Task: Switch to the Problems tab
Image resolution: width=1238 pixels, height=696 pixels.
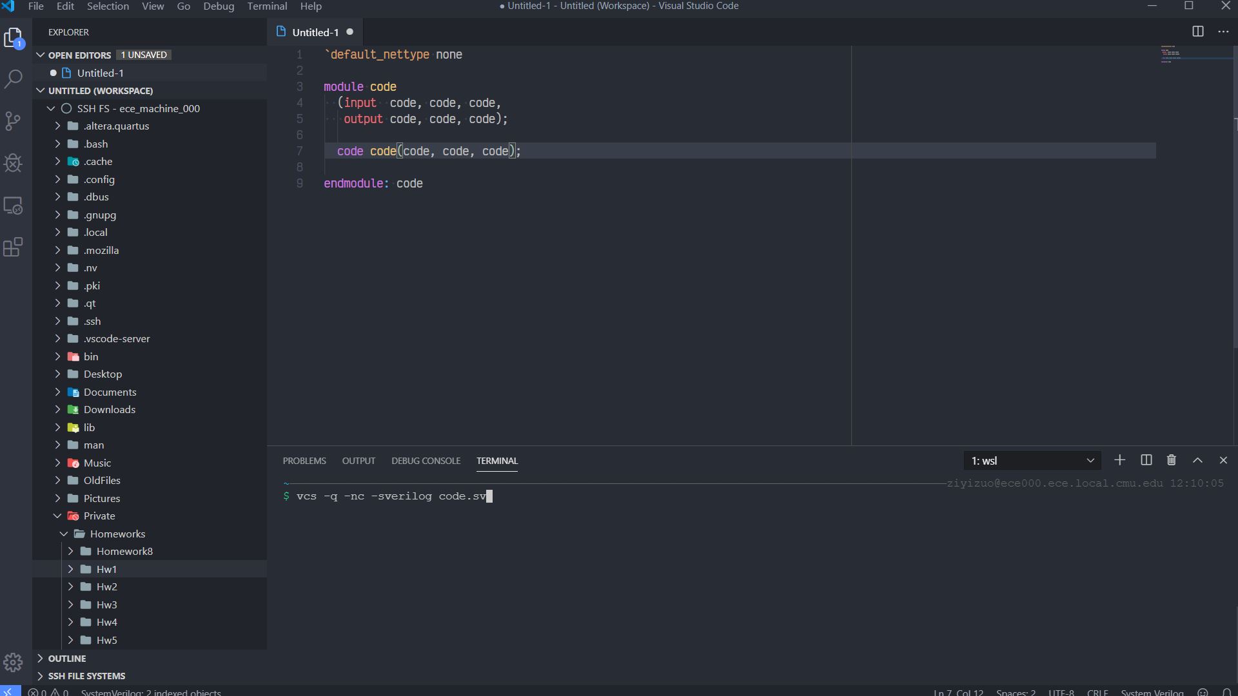Action: (x=304, y=461)
